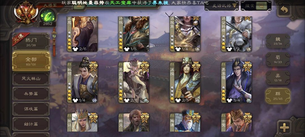The width and height of the screenshot is (305, 137).
Task: Tap the 史诗 badge on 杜预 card
Action: [93, 66]
